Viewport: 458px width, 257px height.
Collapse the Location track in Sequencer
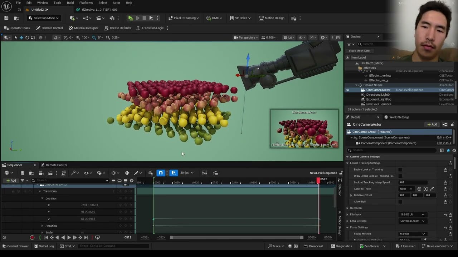(x=42, y=198)
